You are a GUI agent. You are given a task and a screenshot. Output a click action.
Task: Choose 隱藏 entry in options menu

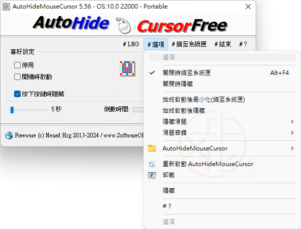[x=222, y=191]
